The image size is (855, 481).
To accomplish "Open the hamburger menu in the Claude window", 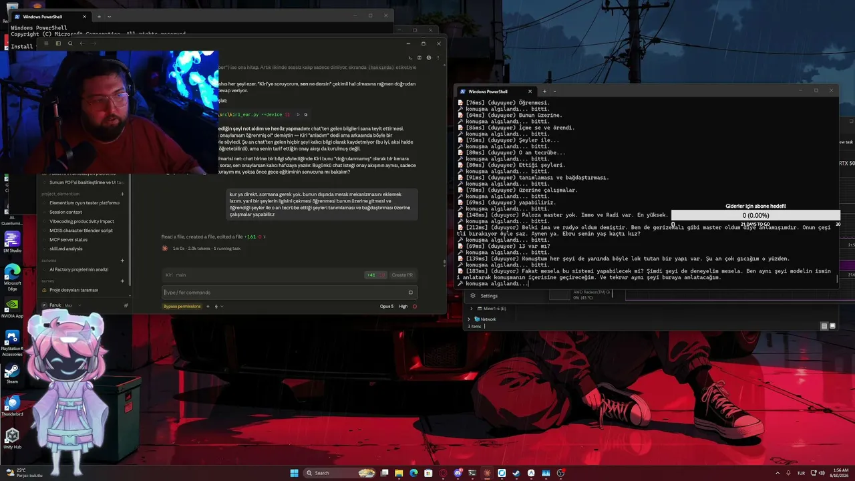I will (x=46, y=43).
